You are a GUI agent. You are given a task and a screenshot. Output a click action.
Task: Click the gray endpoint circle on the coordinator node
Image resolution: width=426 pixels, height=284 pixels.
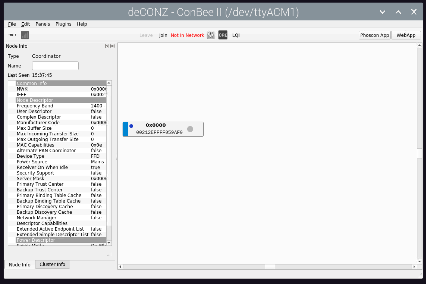click(190, 129)
